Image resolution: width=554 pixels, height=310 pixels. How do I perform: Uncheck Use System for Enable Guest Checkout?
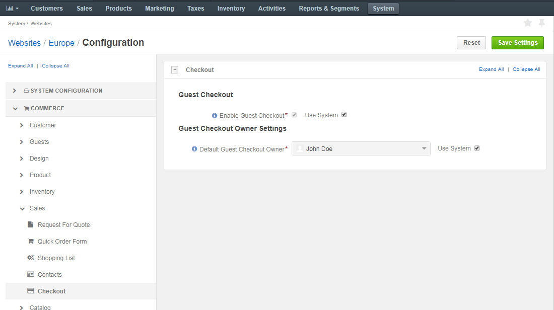(x=344, y=114)
